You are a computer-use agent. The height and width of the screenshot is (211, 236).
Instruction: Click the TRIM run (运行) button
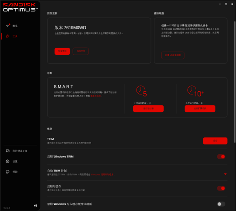(215, 141)
